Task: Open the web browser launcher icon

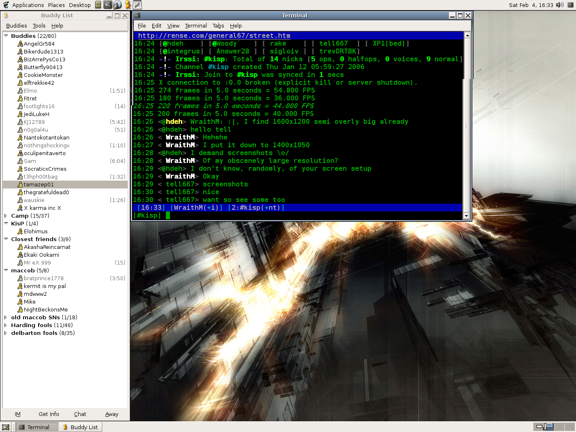Action: pyautogui.click(x=118, y=5)
